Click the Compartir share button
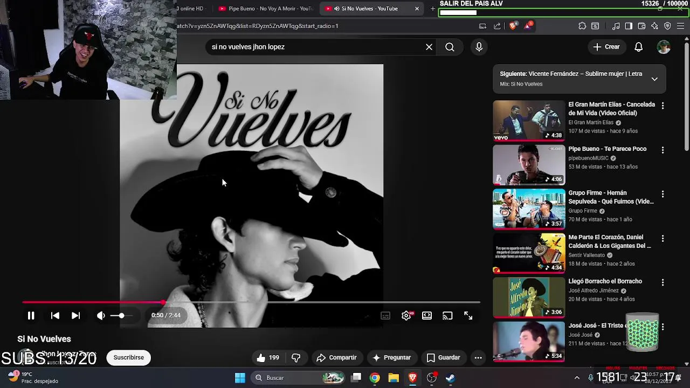This screenshot has height=388, width=690. pos(336,357)
